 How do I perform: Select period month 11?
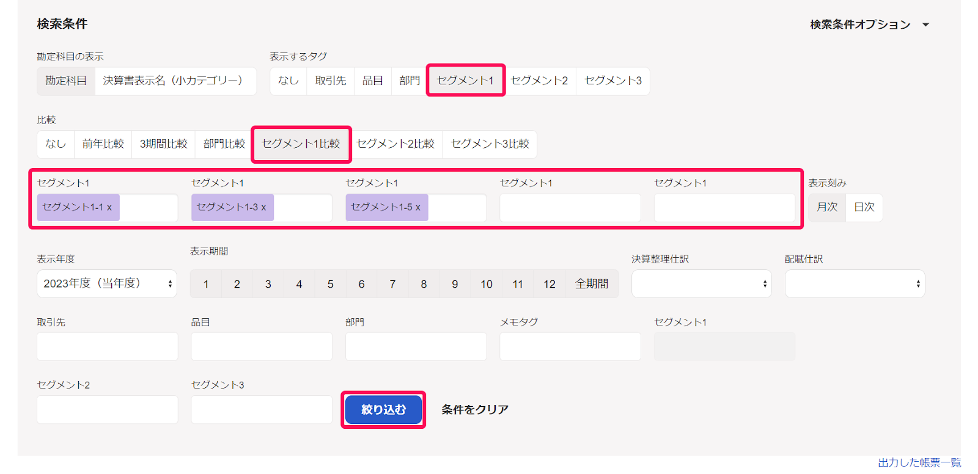coord(518,284)
